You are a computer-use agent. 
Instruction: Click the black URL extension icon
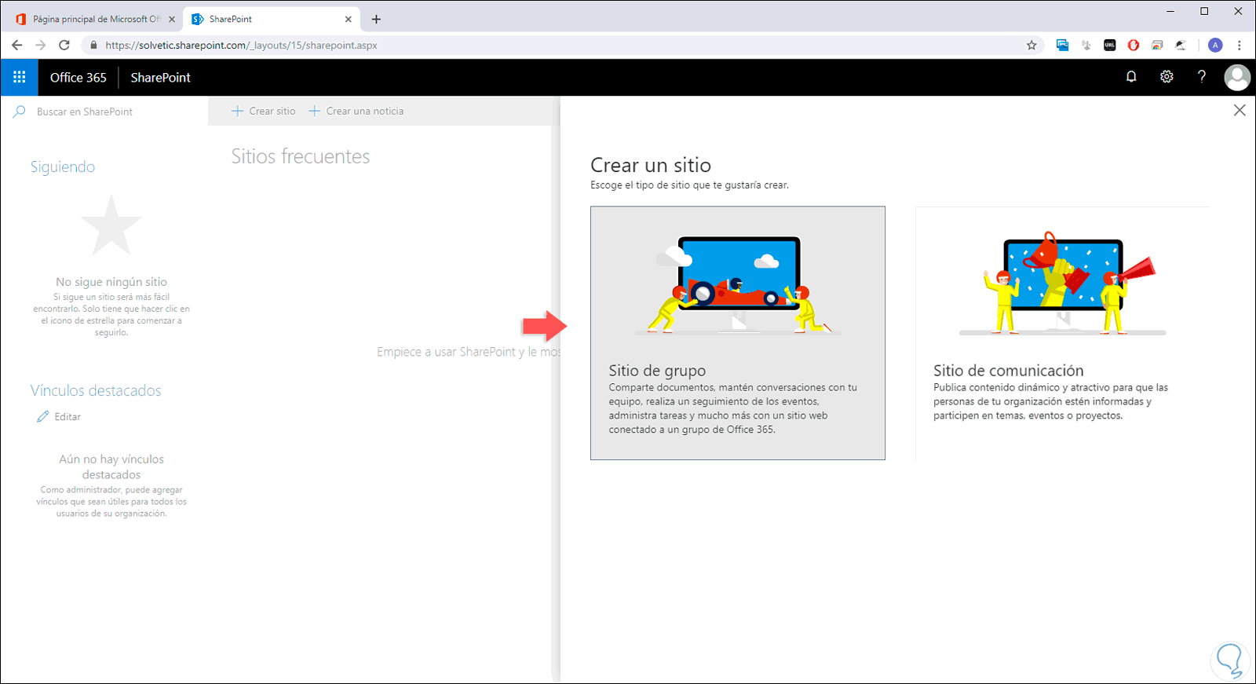(x=1110, y=46)
